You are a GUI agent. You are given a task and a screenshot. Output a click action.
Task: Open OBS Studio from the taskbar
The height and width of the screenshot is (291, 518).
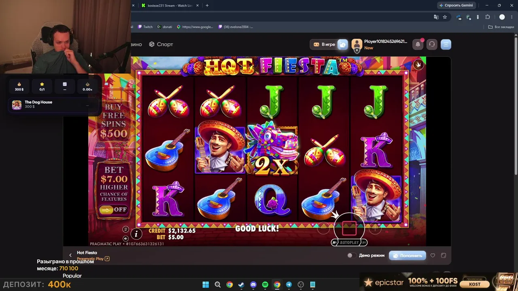(301, 285)
